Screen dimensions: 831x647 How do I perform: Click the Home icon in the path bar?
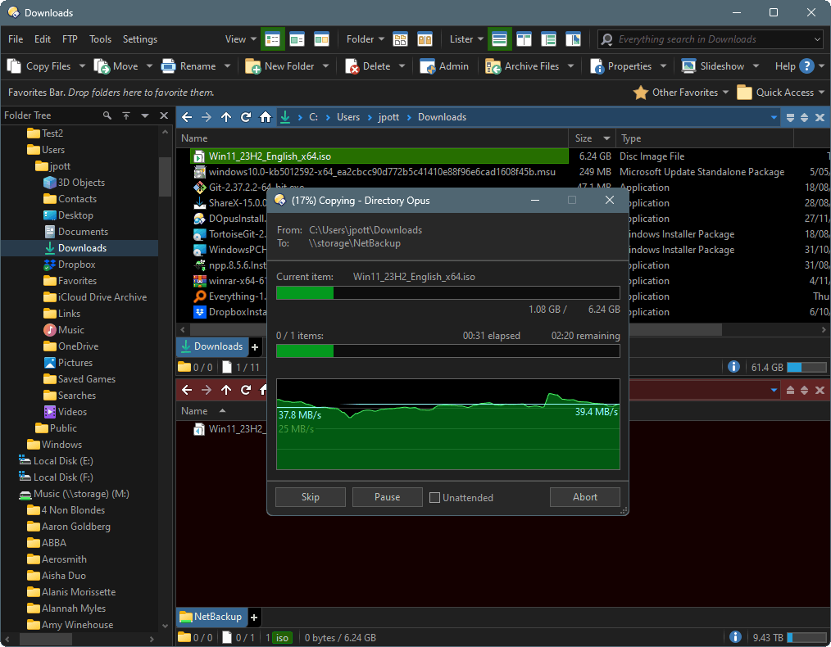(x=266, y=117)
